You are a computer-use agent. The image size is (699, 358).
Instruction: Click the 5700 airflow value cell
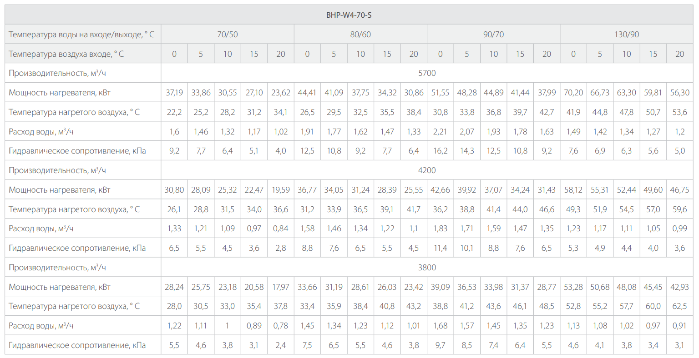426,73
